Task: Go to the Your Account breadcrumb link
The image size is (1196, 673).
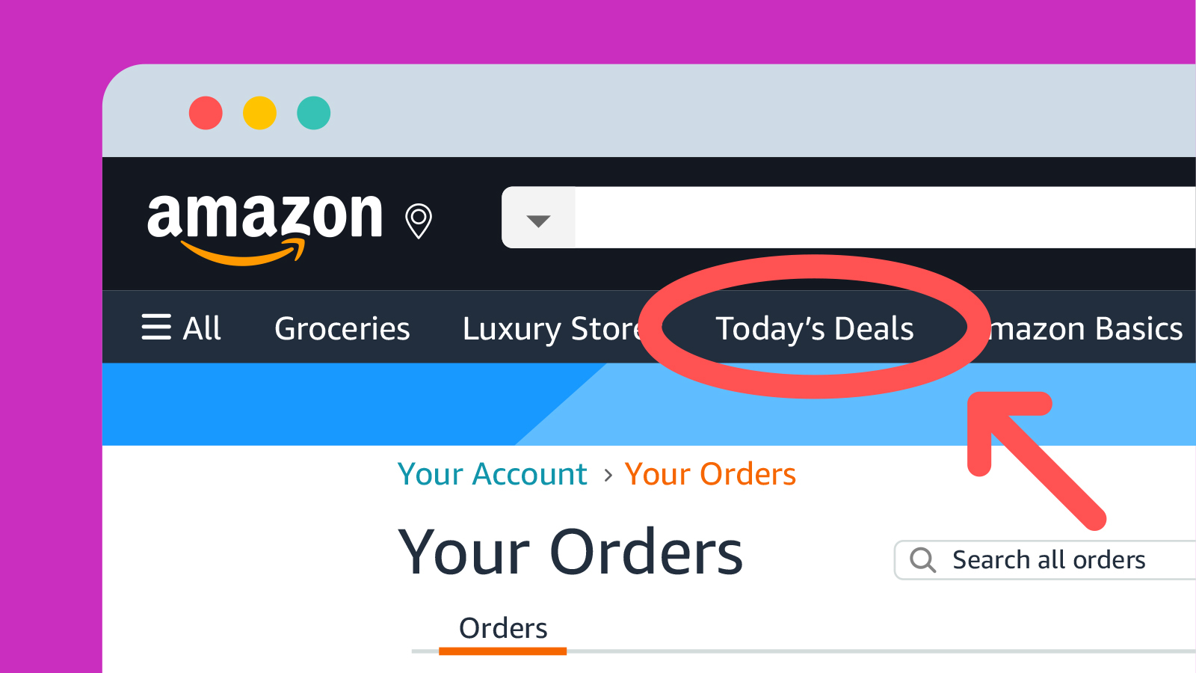Action: tap(493, 474)
